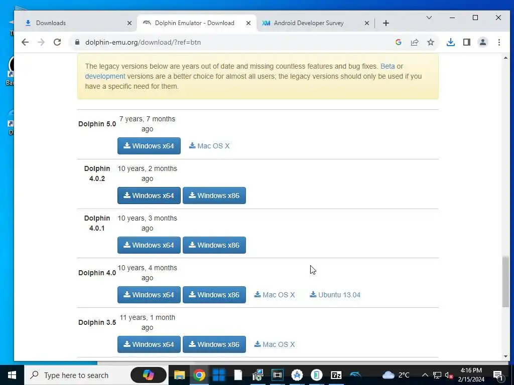Open the Dolphin taskbar icon
514x385 pixels.
[355, 375]
